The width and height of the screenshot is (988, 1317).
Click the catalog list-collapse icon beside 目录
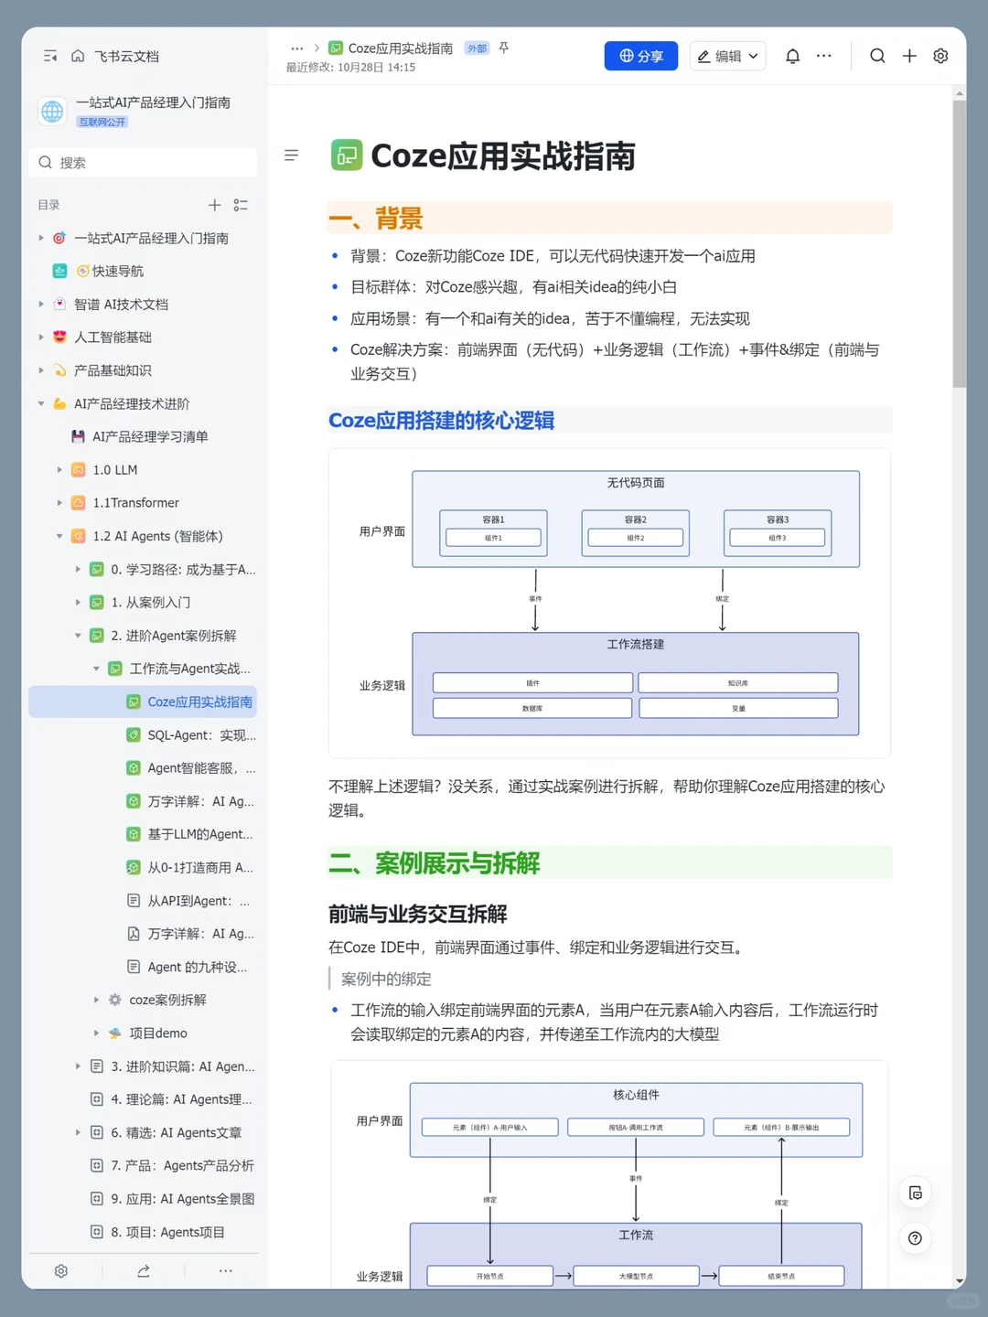click(x=241, y=205)
